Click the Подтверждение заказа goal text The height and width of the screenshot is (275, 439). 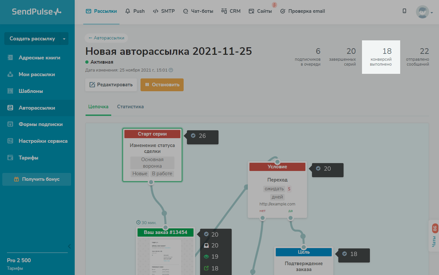point(304,266)
